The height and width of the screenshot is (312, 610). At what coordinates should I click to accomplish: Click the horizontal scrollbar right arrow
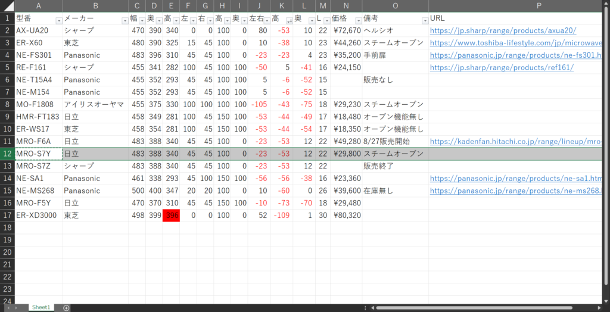point(599,308)
